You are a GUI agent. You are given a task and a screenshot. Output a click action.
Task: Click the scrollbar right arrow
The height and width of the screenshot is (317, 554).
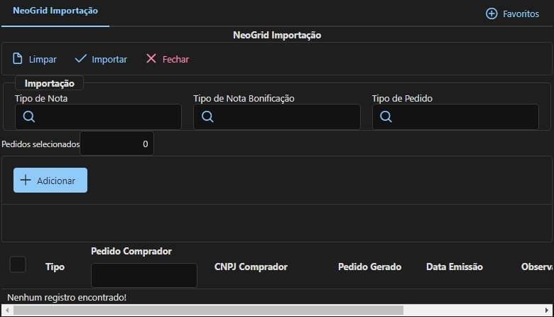(x=548, y=311)
